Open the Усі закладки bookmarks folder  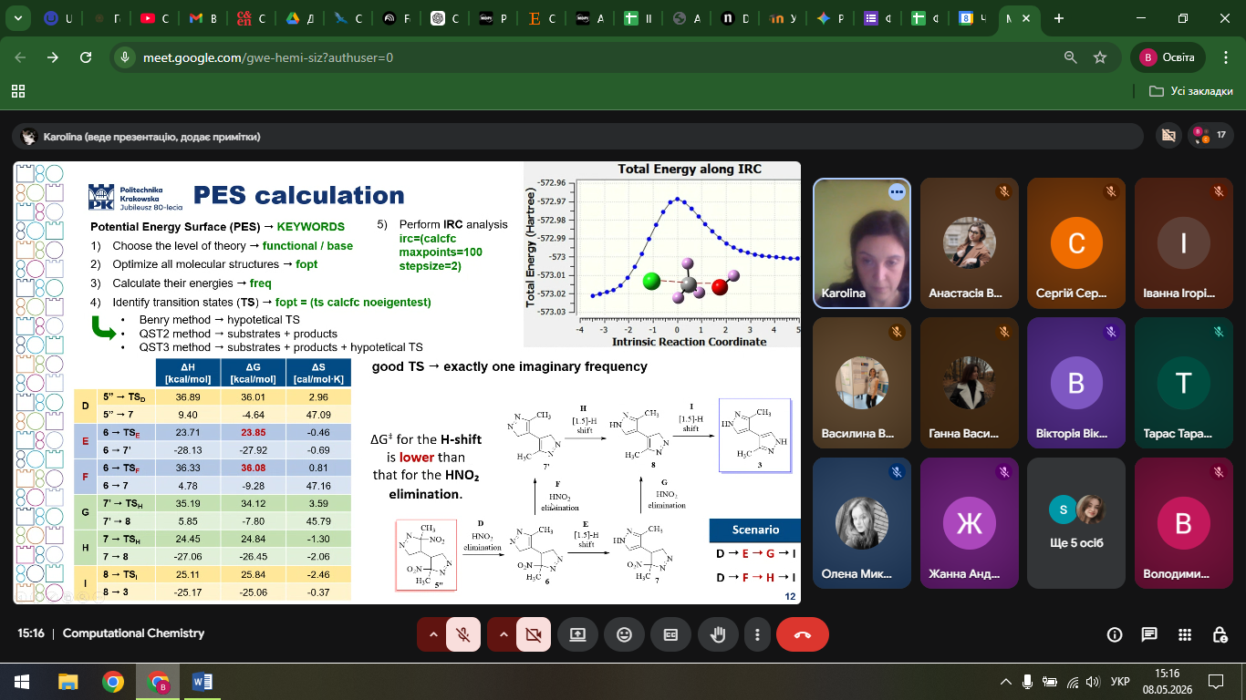(x=1191, y=91)
